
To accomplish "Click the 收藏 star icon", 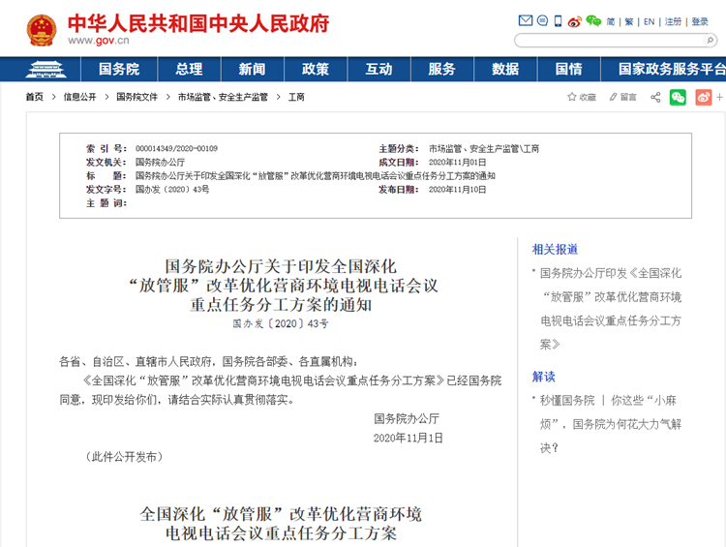I will 572,97.
